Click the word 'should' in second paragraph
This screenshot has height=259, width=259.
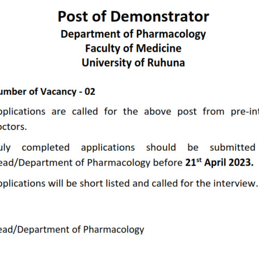click(x=161, y=148)
